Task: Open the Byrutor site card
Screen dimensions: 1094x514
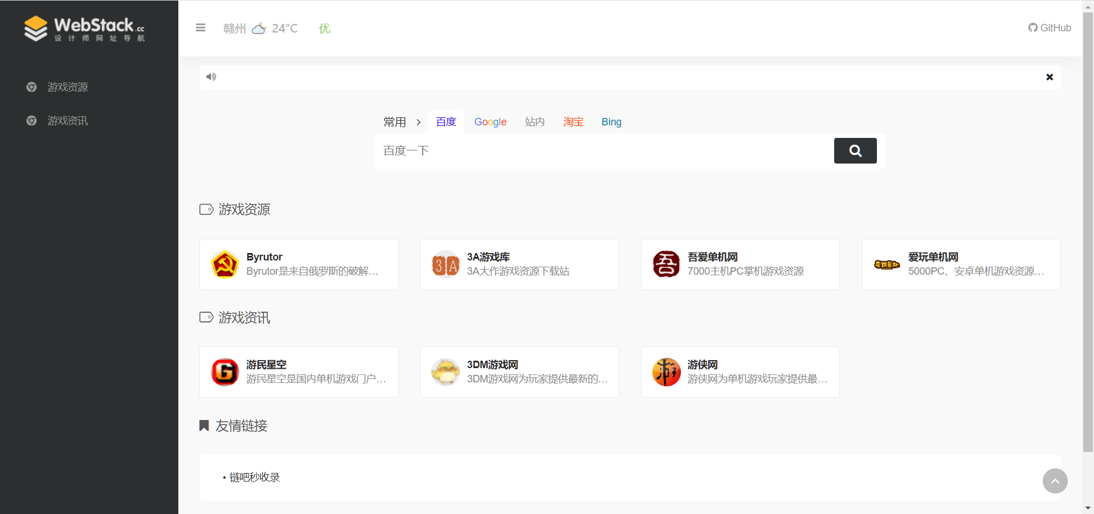Action: 299,264
